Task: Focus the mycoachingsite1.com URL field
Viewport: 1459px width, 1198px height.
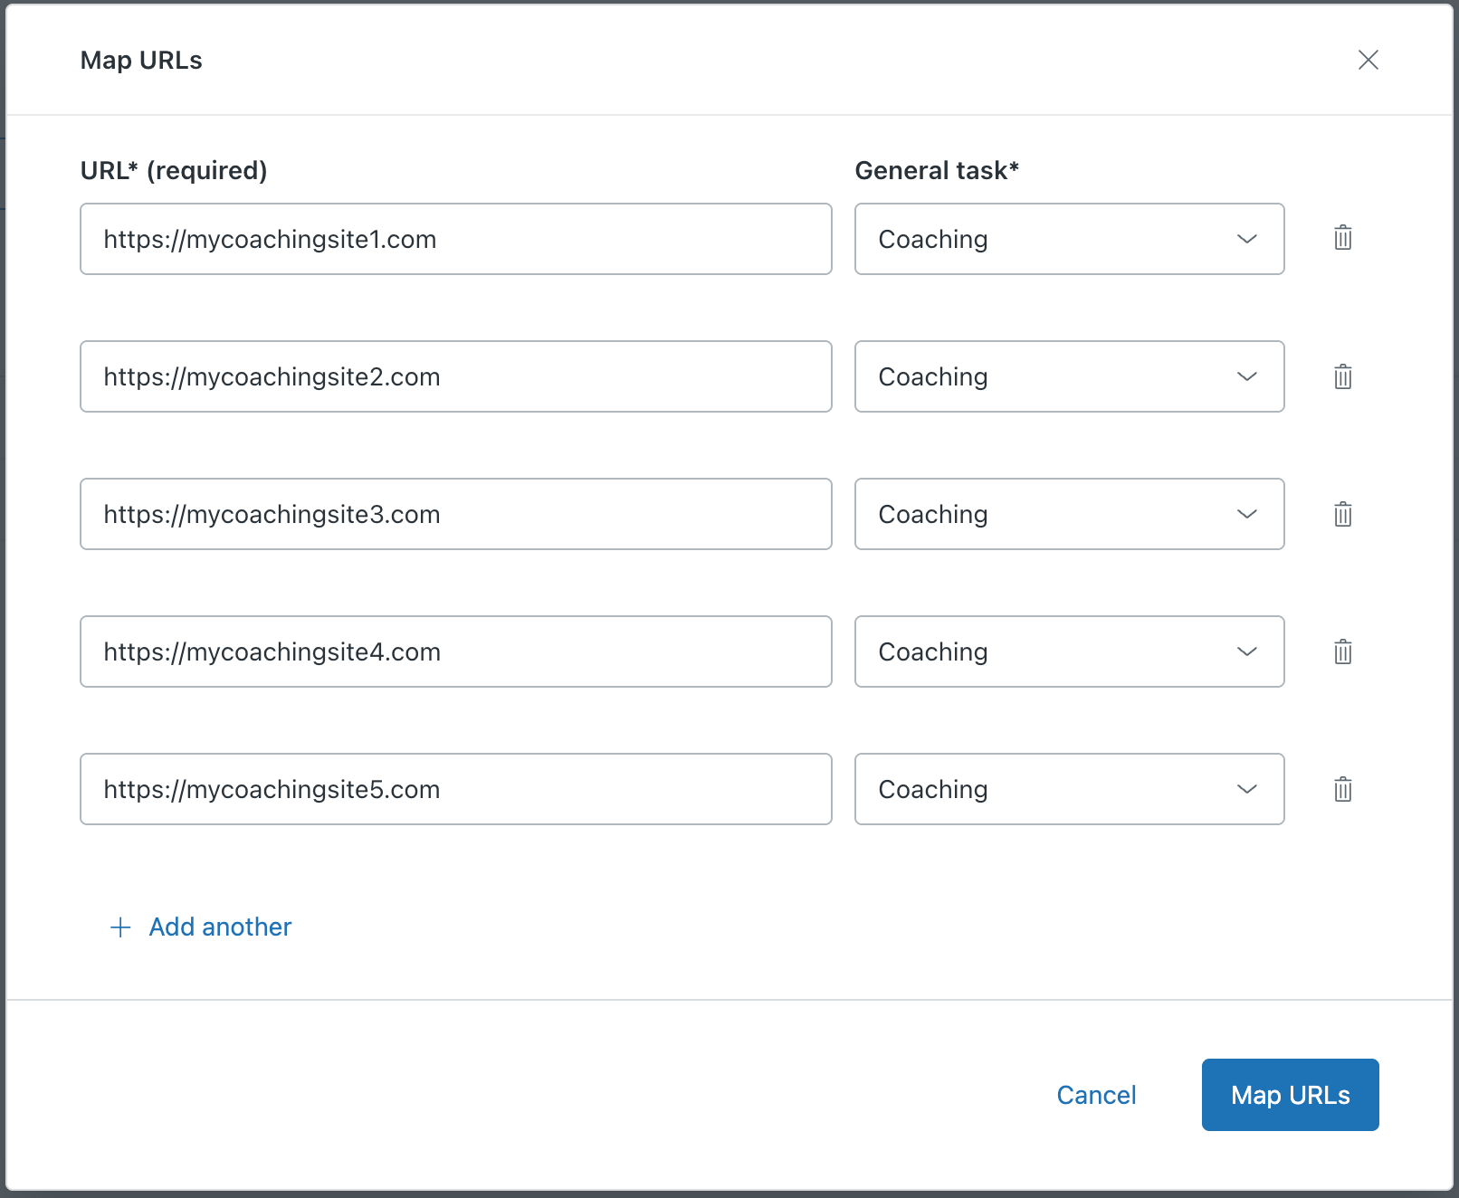Action: [455, 239]
